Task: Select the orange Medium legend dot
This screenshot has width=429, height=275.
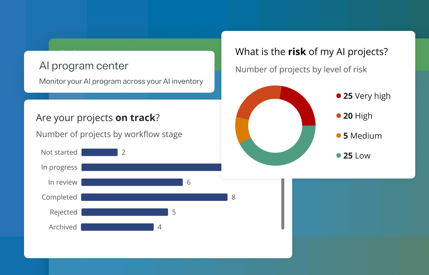Action: tap(339, 136)
